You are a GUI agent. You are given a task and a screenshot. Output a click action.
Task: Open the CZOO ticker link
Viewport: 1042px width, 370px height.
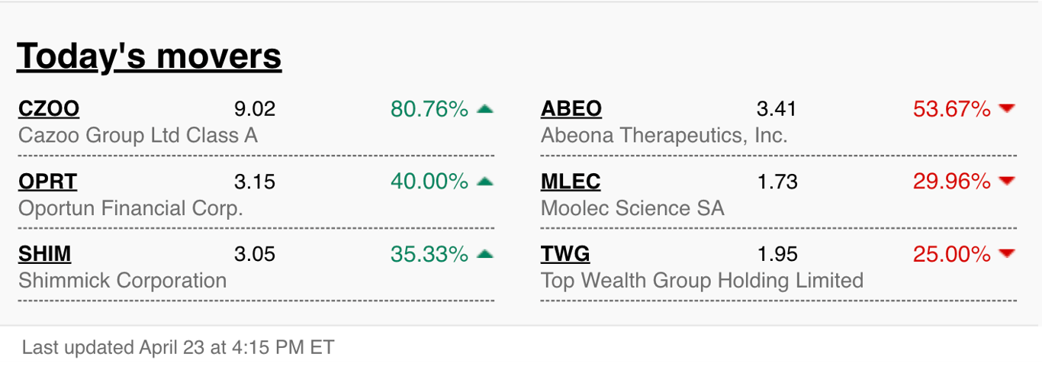49,109
